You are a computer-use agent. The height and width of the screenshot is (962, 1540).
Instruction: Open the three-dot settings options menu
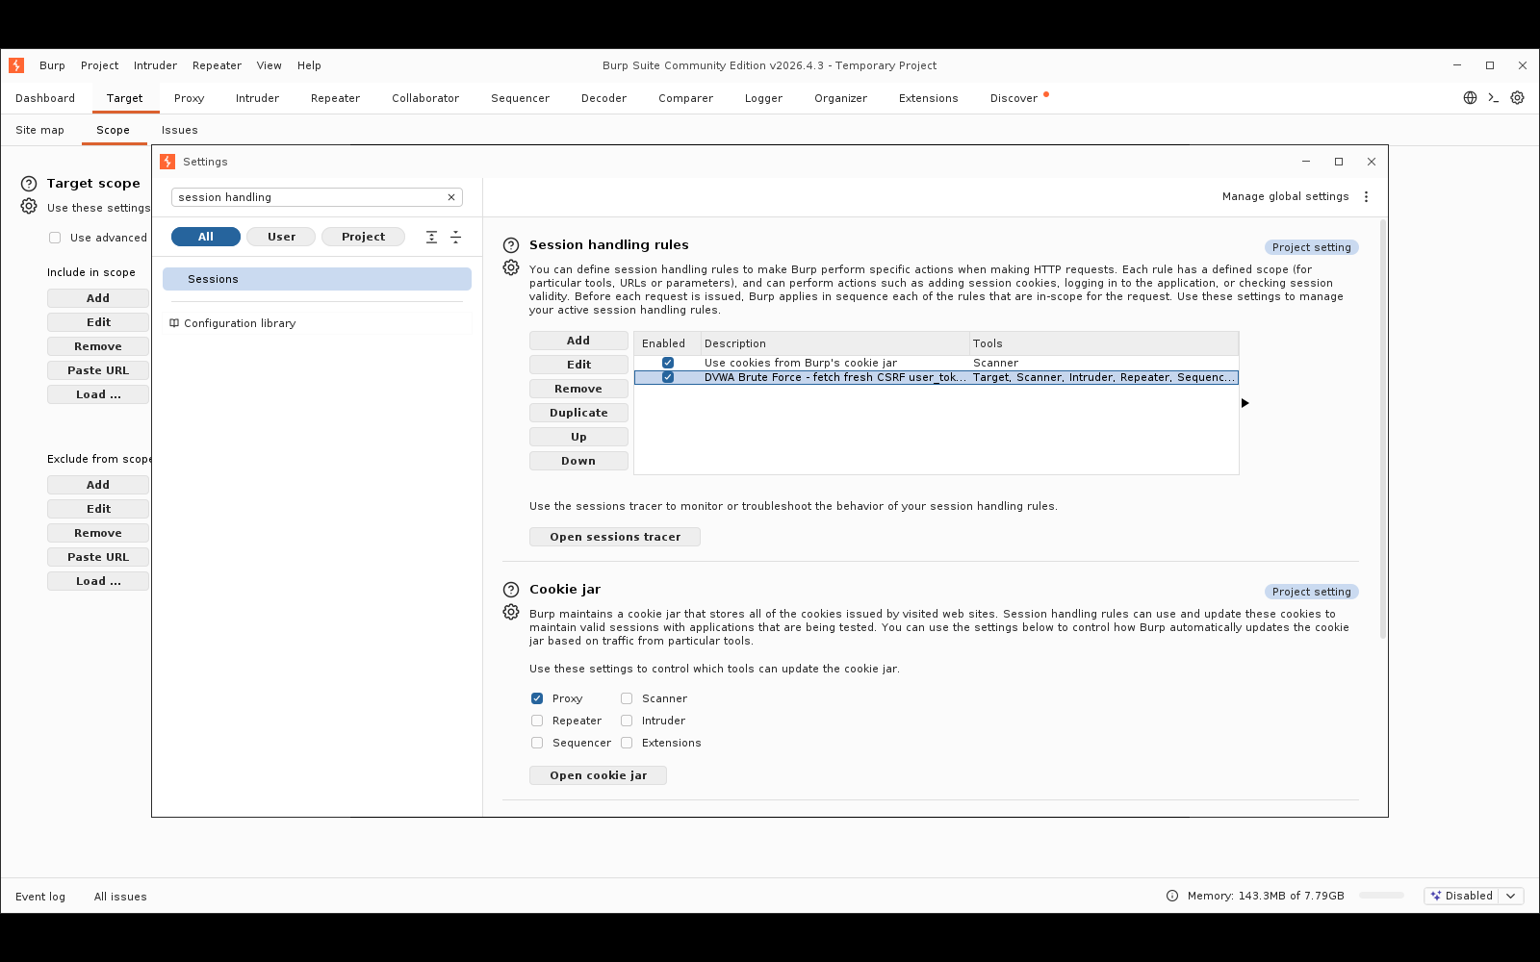click(x=1366, y=196)
